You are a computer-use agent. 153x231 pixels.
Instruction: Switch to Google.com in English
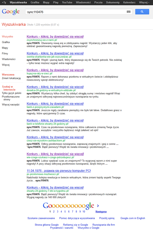click(133, 218)
